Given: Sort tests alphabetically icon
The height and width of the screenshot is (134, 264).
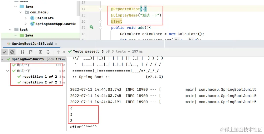Looking at the screenshot, I should 22,52.
